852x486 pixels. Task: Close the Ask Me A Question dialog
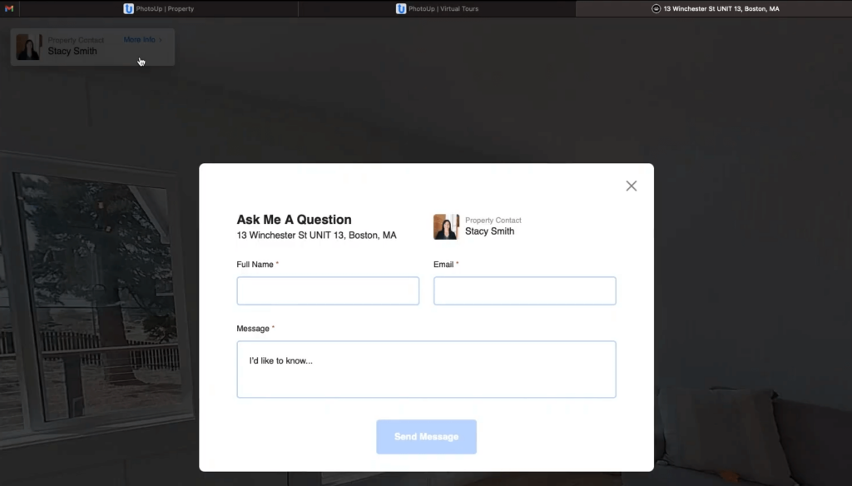[631, 186]
